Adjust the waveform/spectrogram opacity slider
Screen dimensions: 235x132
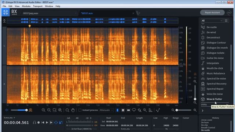(x=19, y=110)
